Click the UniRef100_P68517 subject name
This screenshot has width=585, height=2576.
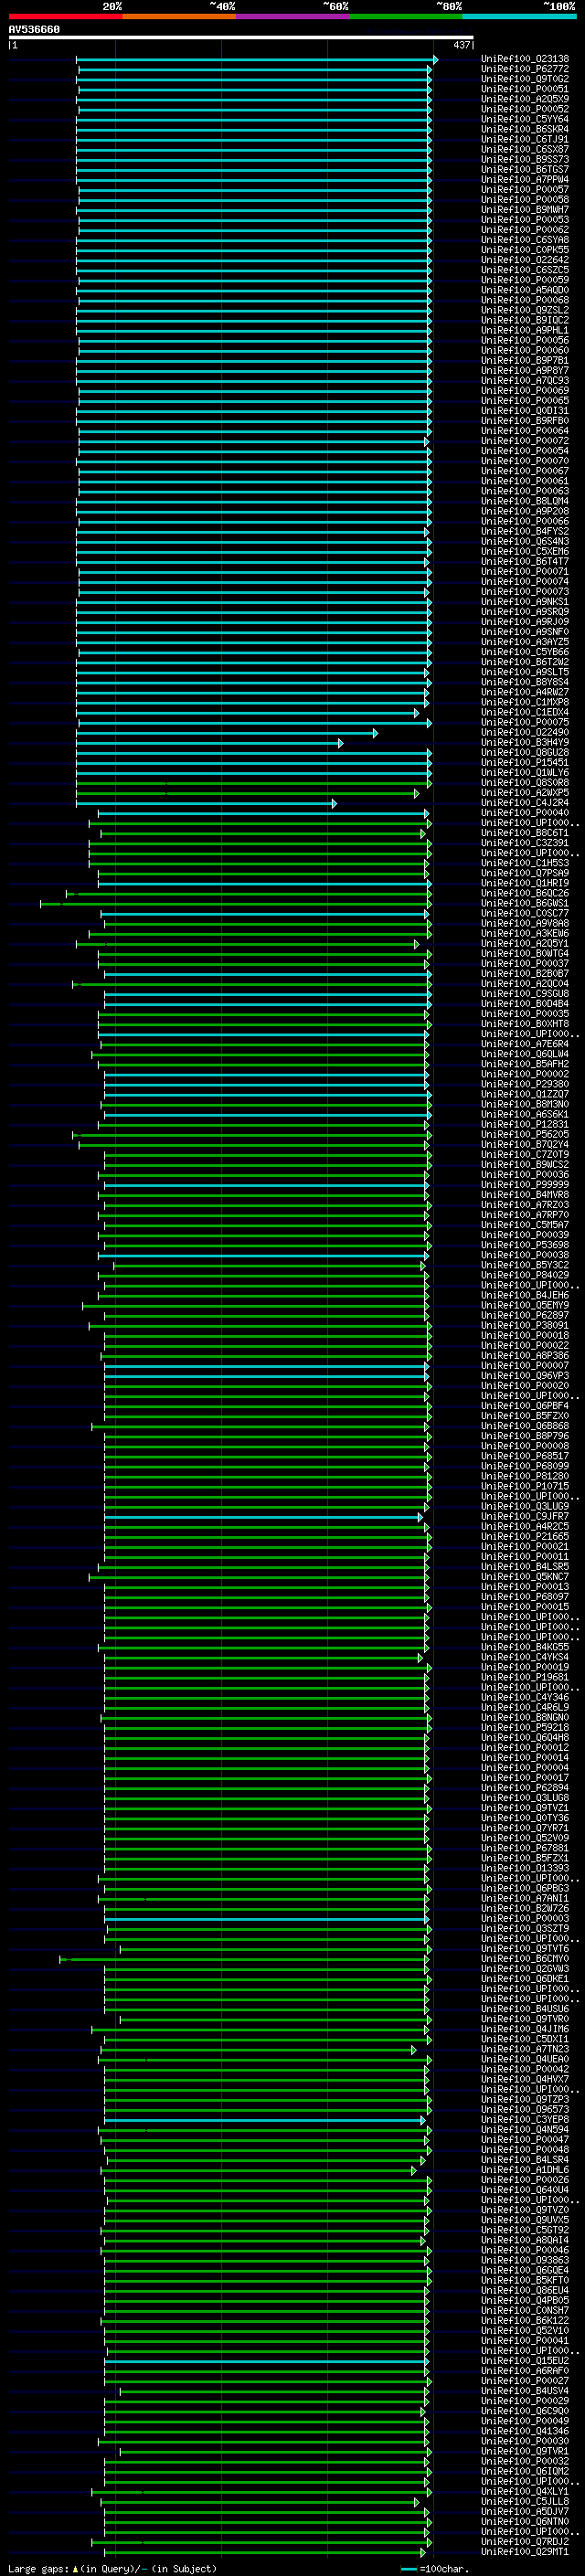(525, 1456)
